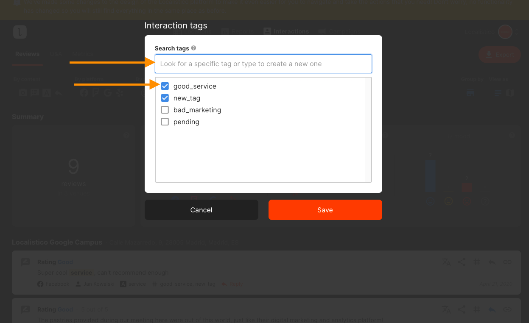529x323 pixels.
Task: Save the selected interaction tags
Action: pyautogui.click(x=325, y=210)
